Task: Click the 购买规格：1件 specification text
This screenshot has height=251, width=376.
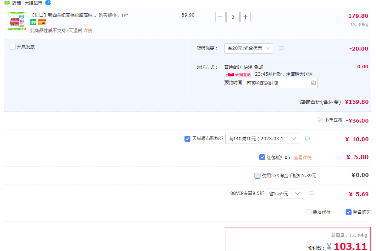Action: pos(113,15)
